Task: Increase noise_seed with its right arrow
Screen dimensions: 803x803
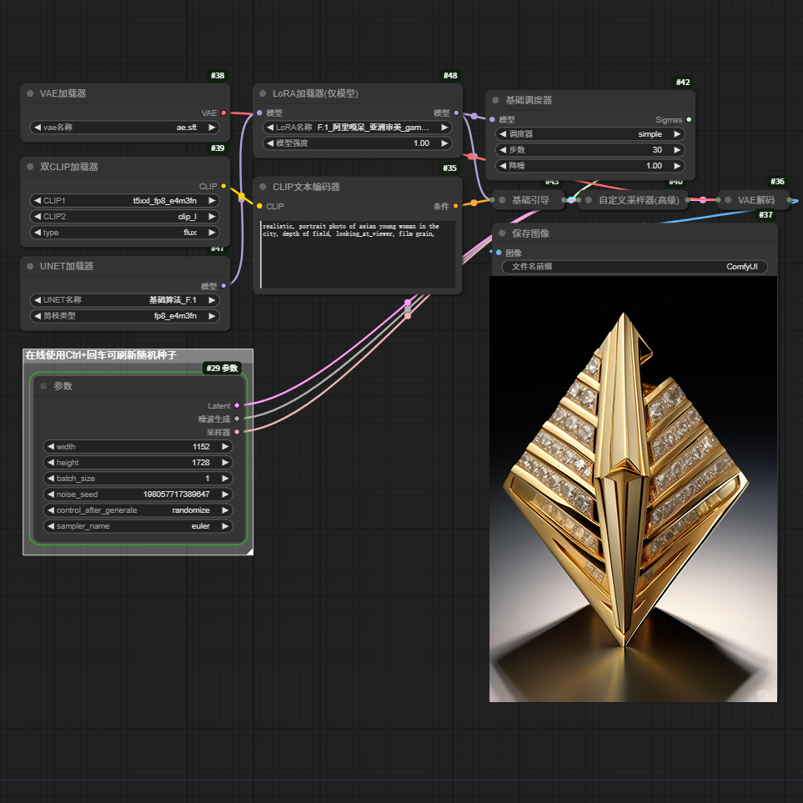Action: click(x=225, y=494)
